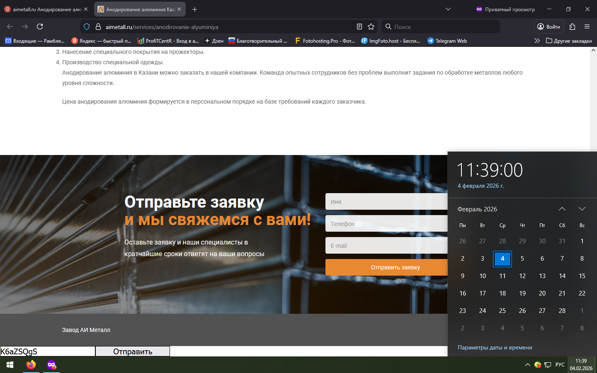Switch to the aimetall.ru Анодирование first tab
597x373 pixels.
tap(44, 9)
